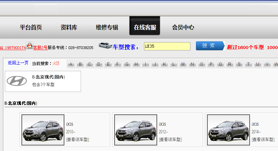Filter brands by letter L
The image size is (278, 151).
[x=174, y=64]
